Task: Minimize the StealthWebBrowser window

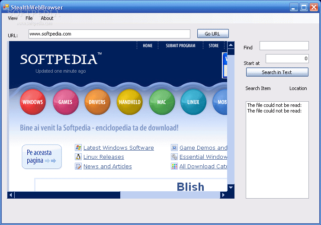Action: coord(294,7)
